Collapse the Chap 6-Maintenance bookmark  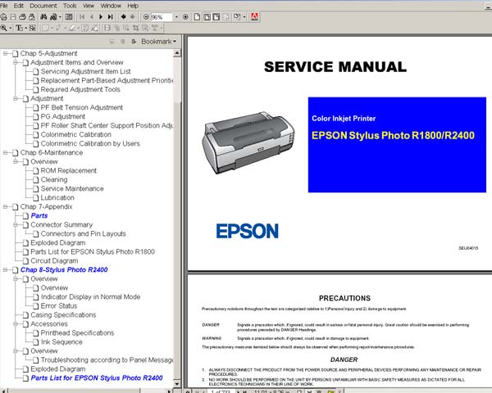(x=6, y=153)
